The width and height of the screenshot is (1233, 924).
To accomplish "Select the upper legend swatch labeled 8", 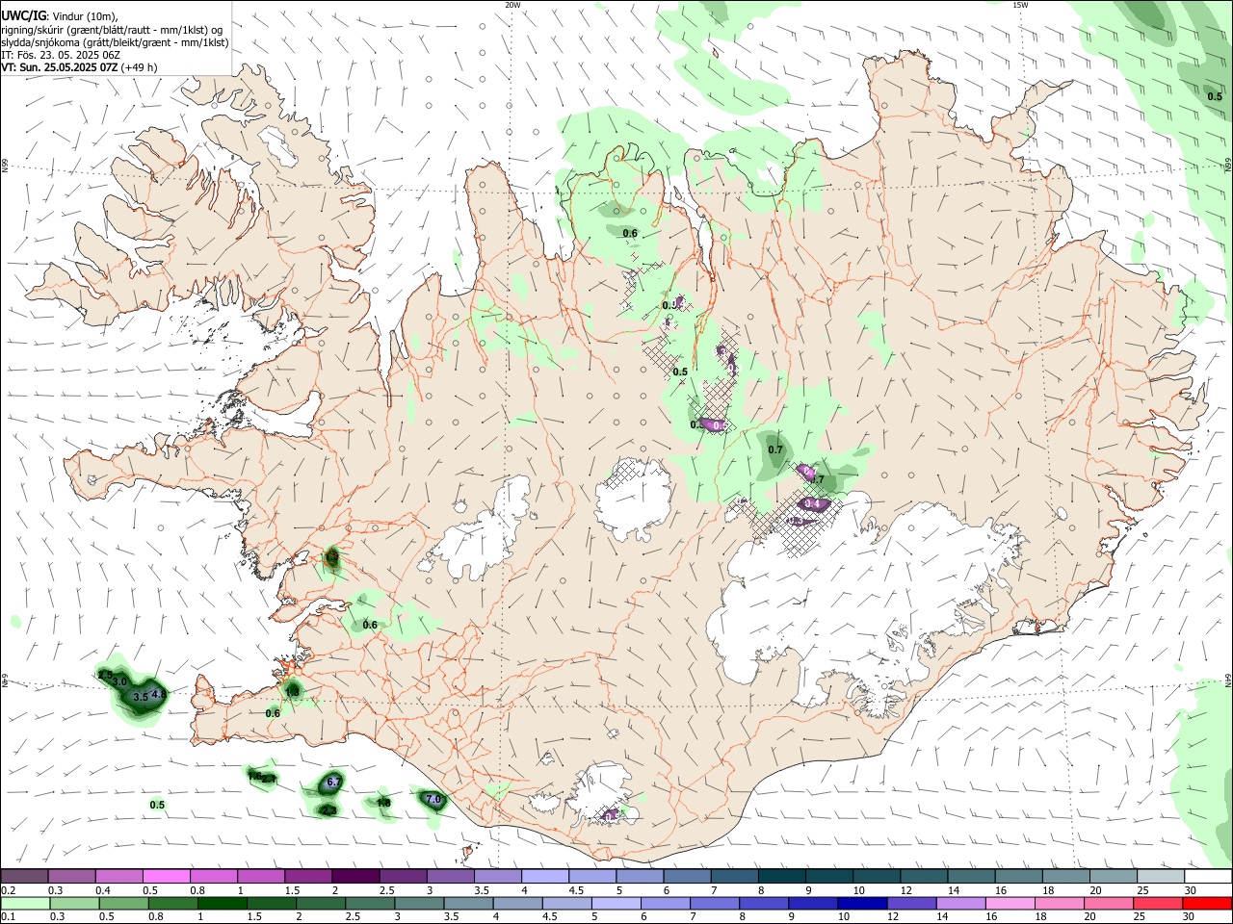I will point(782,877).
